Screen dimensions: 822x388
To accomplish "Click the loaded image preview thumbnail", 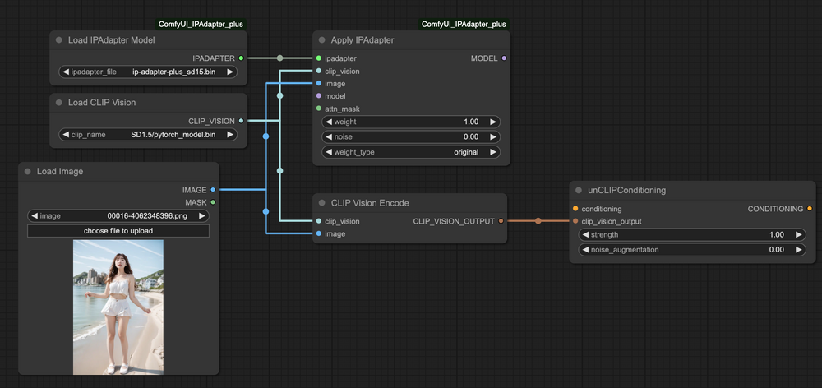I will tap(118, 307).
